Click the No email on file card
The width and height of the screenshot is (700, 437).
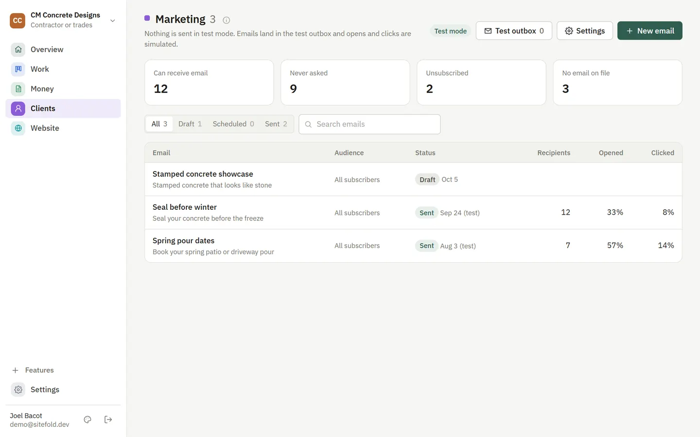(617, 83)
